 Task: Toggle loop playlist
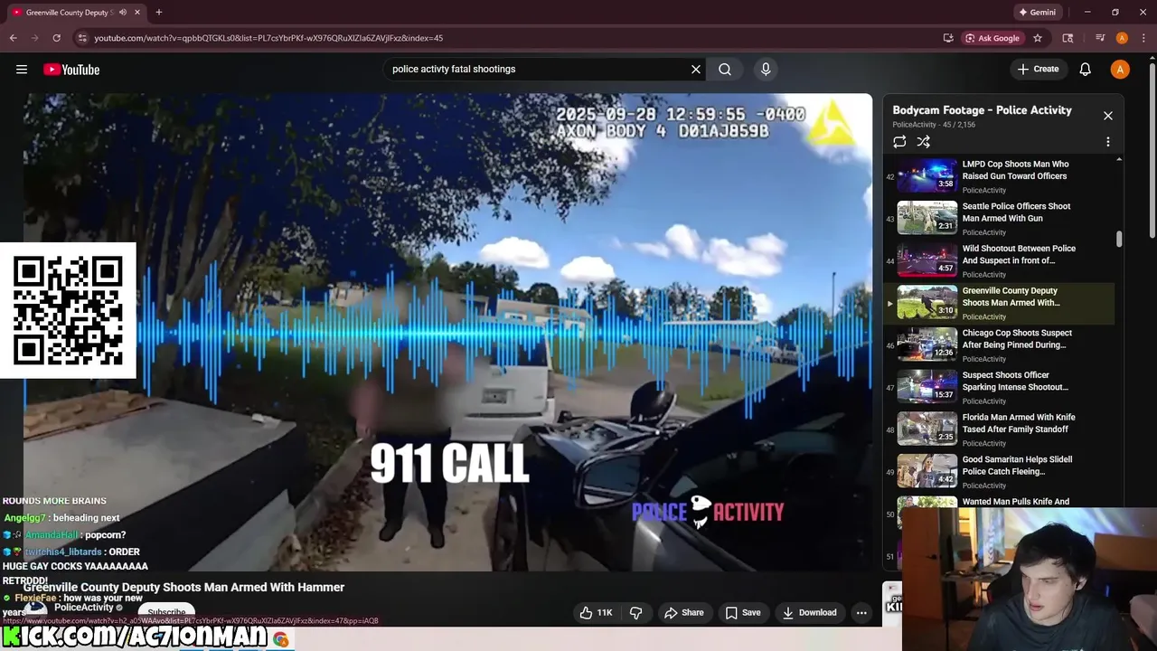coord(899,142)
